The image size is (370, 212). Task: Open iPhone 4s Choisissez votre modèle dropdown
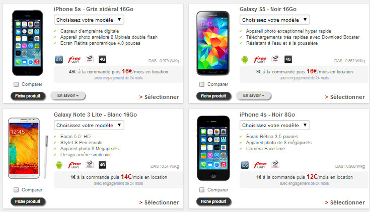(275, 125)
